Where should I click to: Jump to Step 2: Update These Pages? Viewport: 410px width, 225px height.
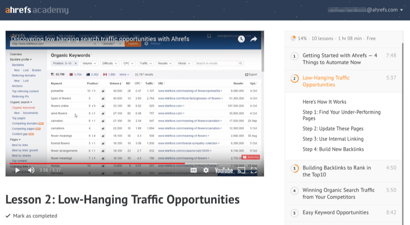pos(333,129)
